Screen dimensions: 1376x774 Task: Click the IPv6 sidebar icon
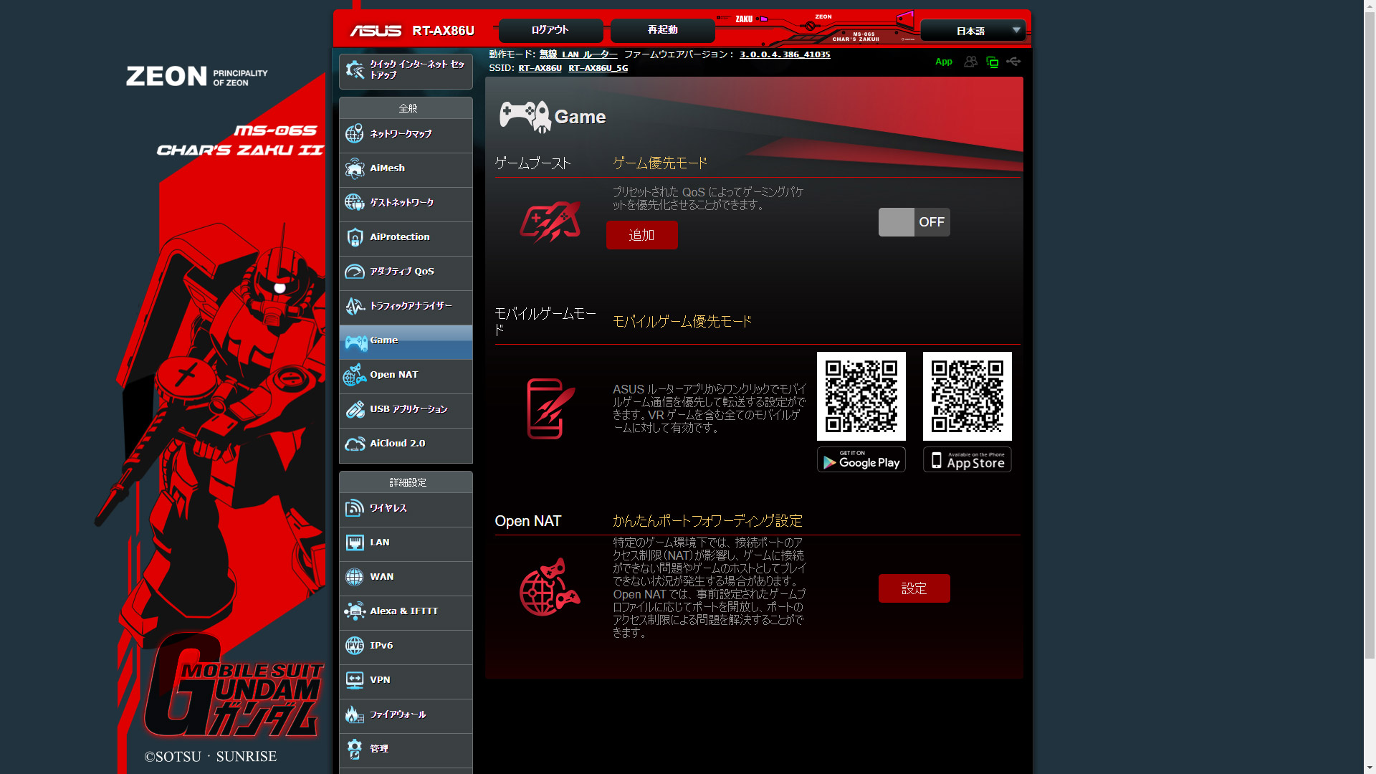355,646
